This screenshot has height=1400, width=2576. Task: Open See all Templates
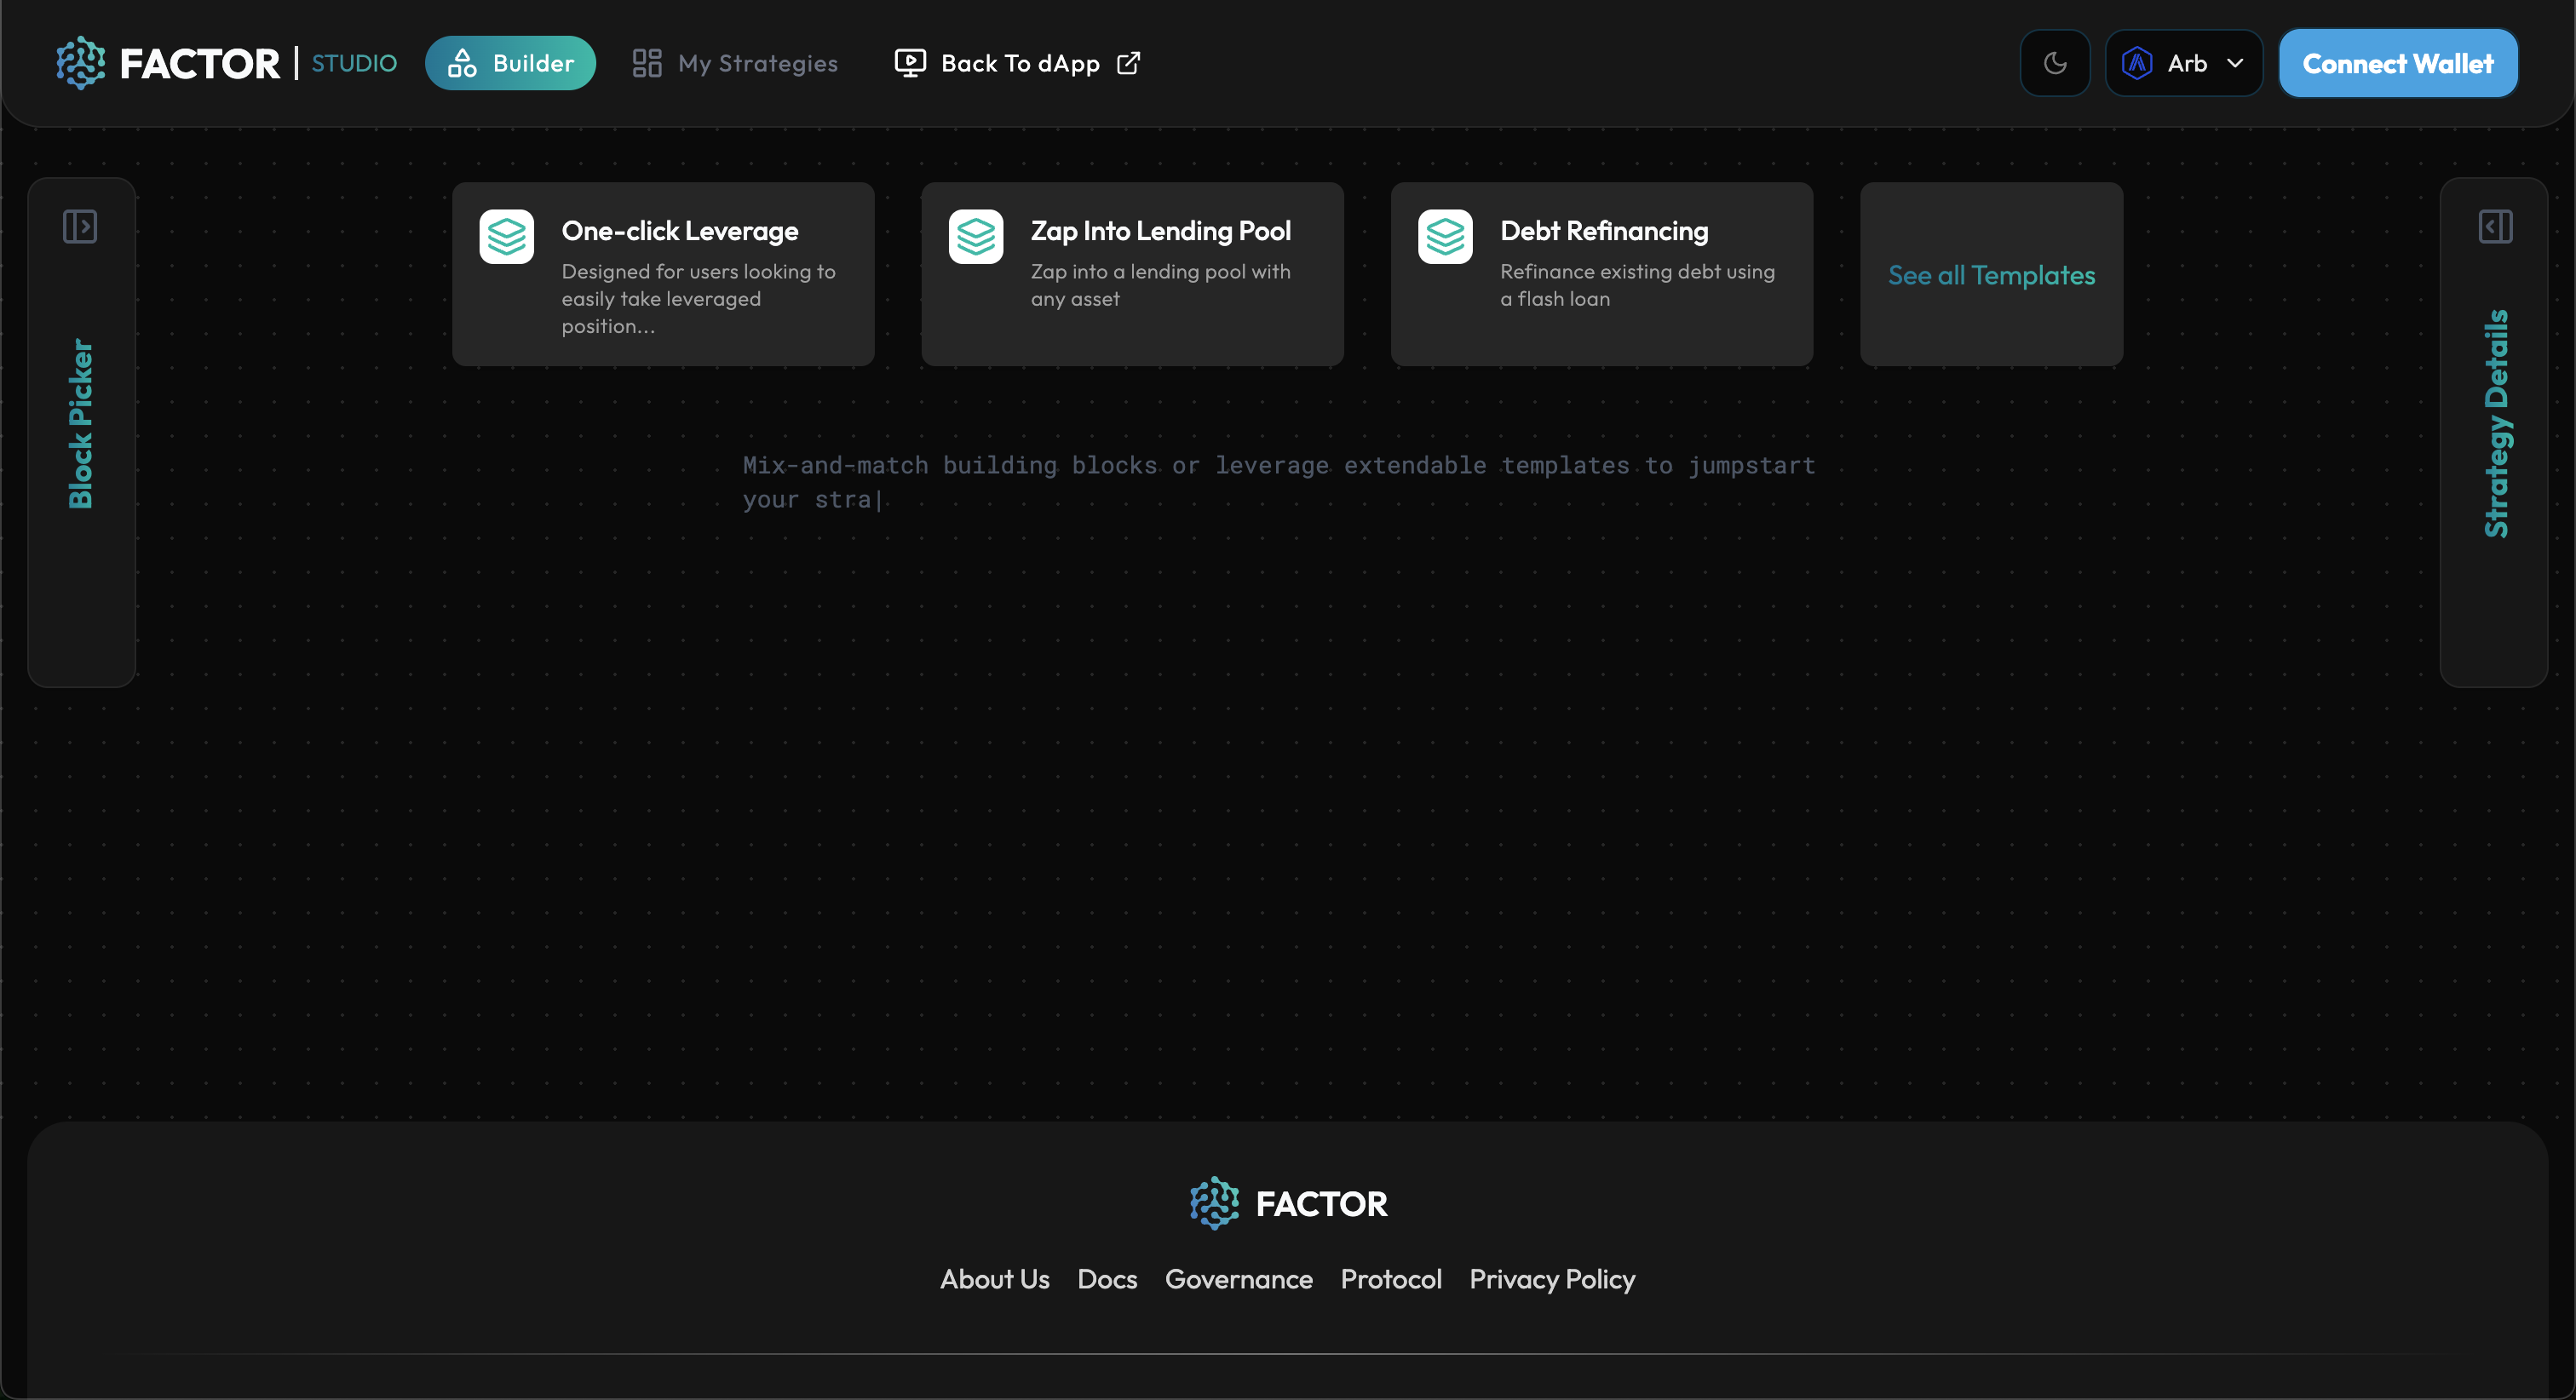pyautogui.click(x=1991, y=275)
